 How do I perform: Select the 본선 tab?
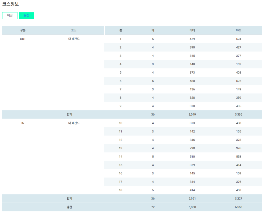[x=27, y=15]
